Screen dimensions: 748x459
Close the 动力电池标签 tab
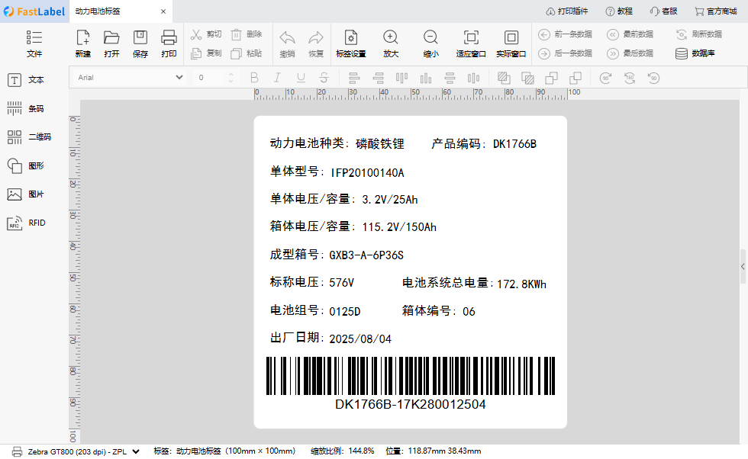tap(163, 11)
